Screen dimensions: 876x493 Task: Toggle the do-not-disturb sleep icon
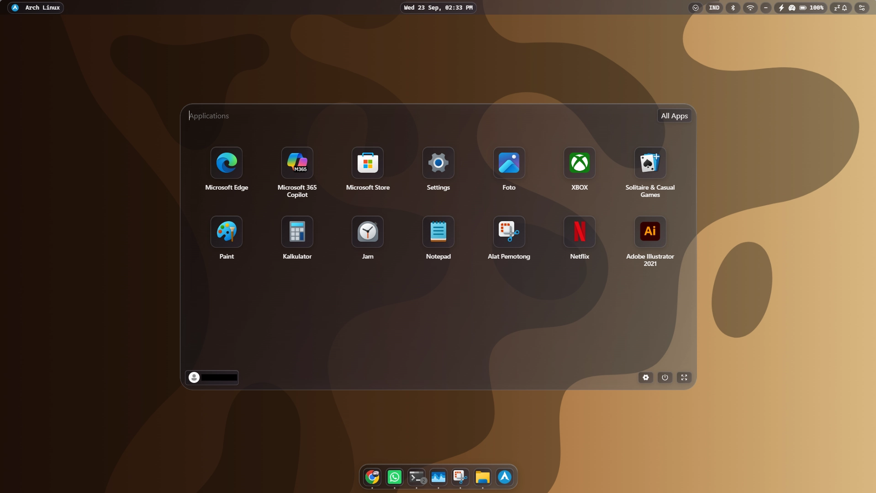coord(837,8)
